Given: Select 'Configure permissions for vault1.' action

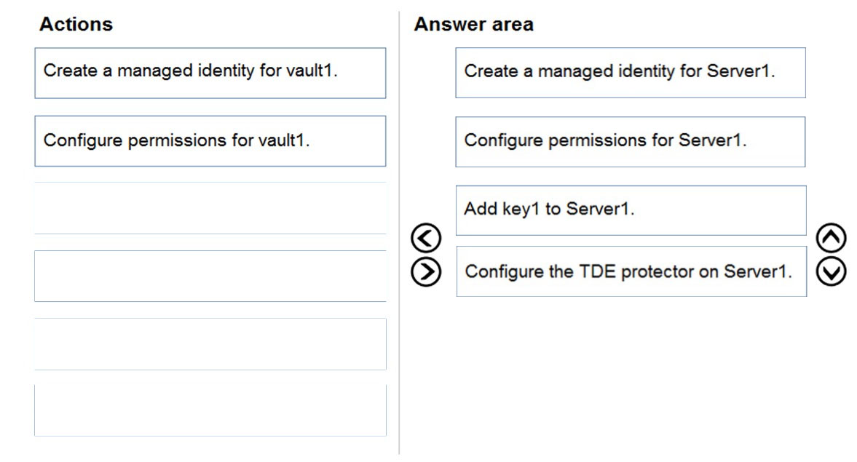Looking at the screenshot, I should 210,141.
